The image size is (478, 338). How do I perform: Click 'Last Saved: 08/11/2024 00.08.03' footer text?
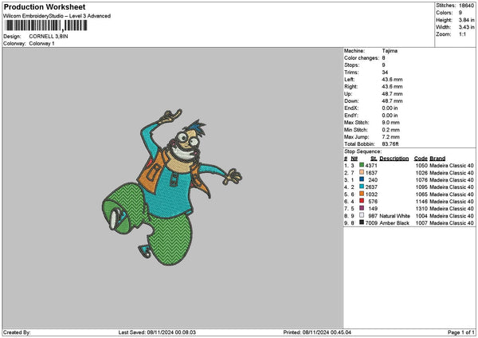tap(157, 332)
